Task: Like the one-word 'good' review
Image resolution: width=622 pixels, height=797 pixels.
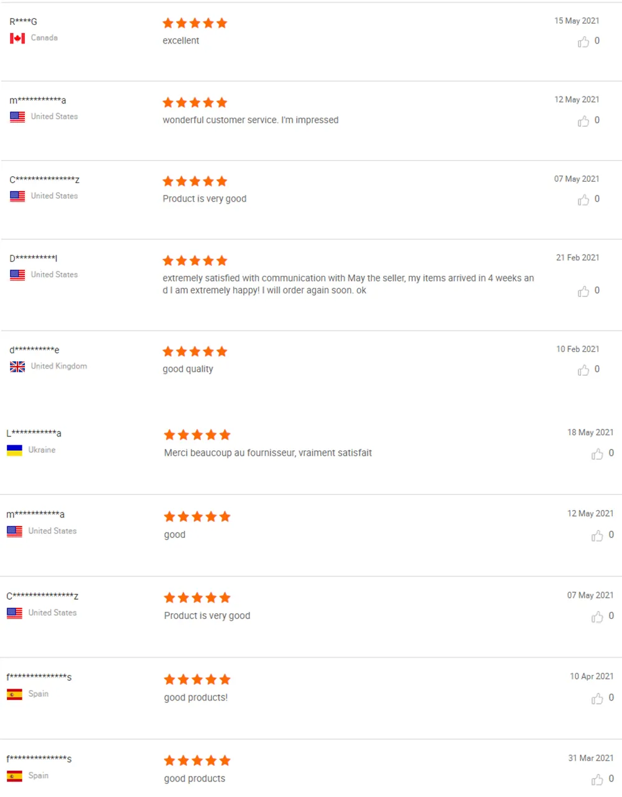Action: tap(597, 535)
